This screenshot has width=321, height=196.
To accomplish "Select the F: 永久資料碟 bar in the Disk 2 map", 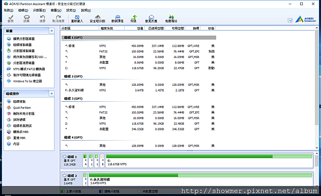I will 201,179.
